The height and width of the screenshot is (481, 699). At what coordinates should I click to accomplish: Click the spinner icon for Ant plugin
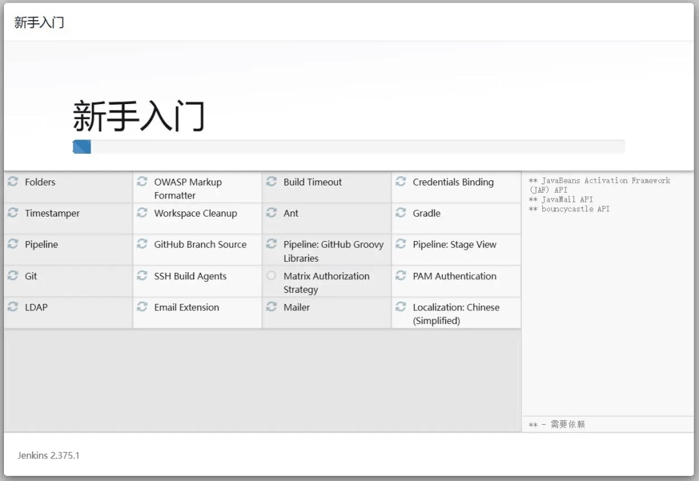[271, 213]
